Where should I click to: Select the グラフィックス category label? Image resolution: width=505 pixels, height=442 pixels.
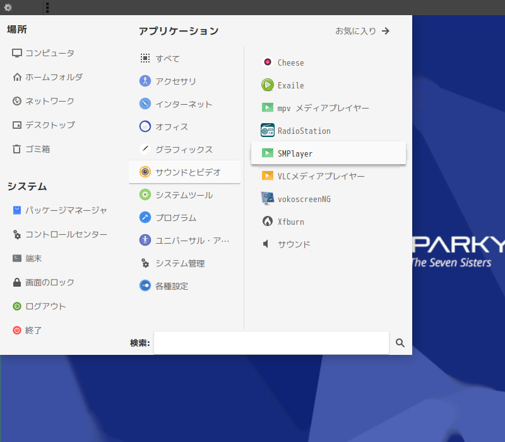click(x=184, y=150)
